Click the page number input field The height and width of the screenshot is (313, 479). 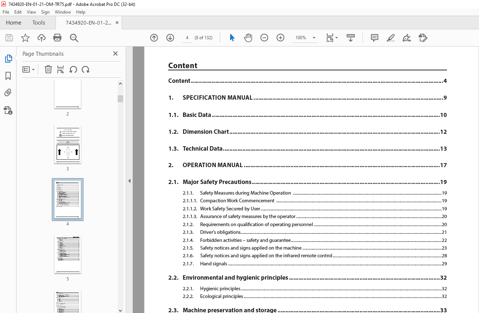187,38
